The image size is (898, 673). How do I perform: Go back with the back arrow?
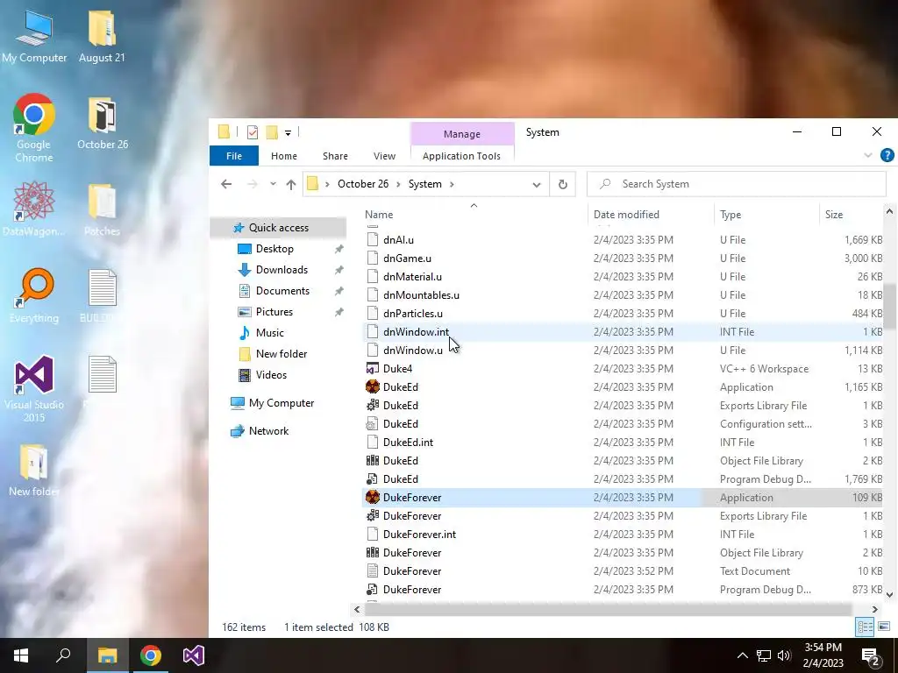pos(226,184)
